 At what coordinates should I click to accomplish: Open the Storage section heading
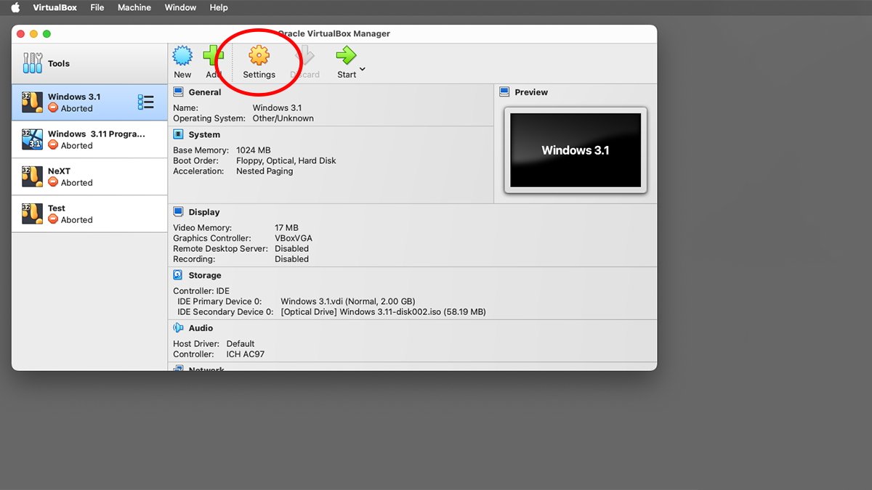point(205,275)
